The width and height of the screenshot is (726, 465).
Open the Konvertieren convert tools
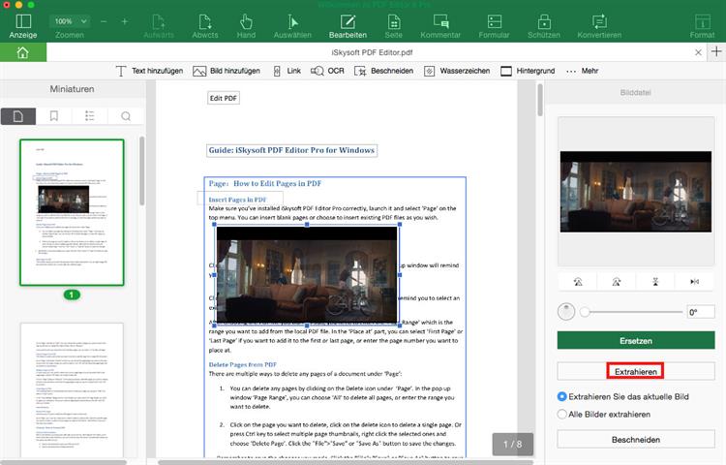599,26
